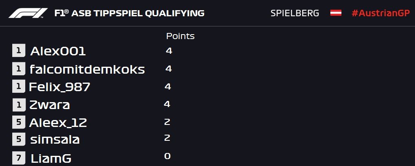Open the #AustrianGP hashtag link
Image resolution: width=415 pixels, height=166 pixels.
[381, 13]
